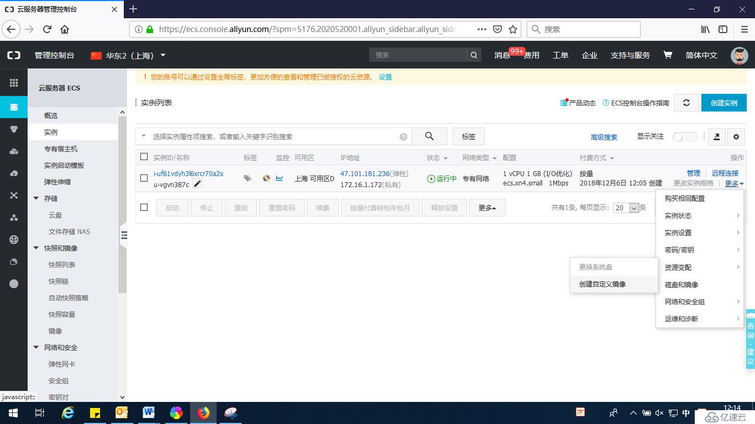Open Internet Explorer from the taskbar
The width and height of the screenshot is (755, 424).
point(68,412)
